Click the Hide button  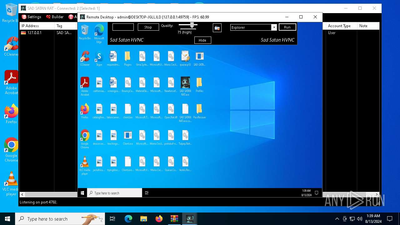202,40
